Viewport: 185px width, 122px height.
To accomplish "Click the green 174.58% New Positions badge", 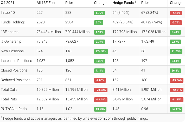I will [x=101, y=51].
